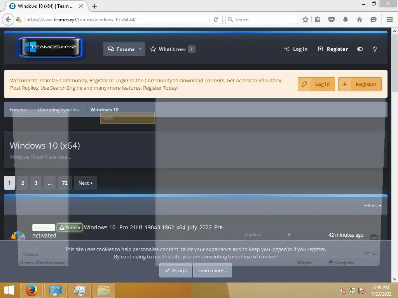Open Firefox from taskbar
Screen dimensions: 398x298
[x=31, y=290]
